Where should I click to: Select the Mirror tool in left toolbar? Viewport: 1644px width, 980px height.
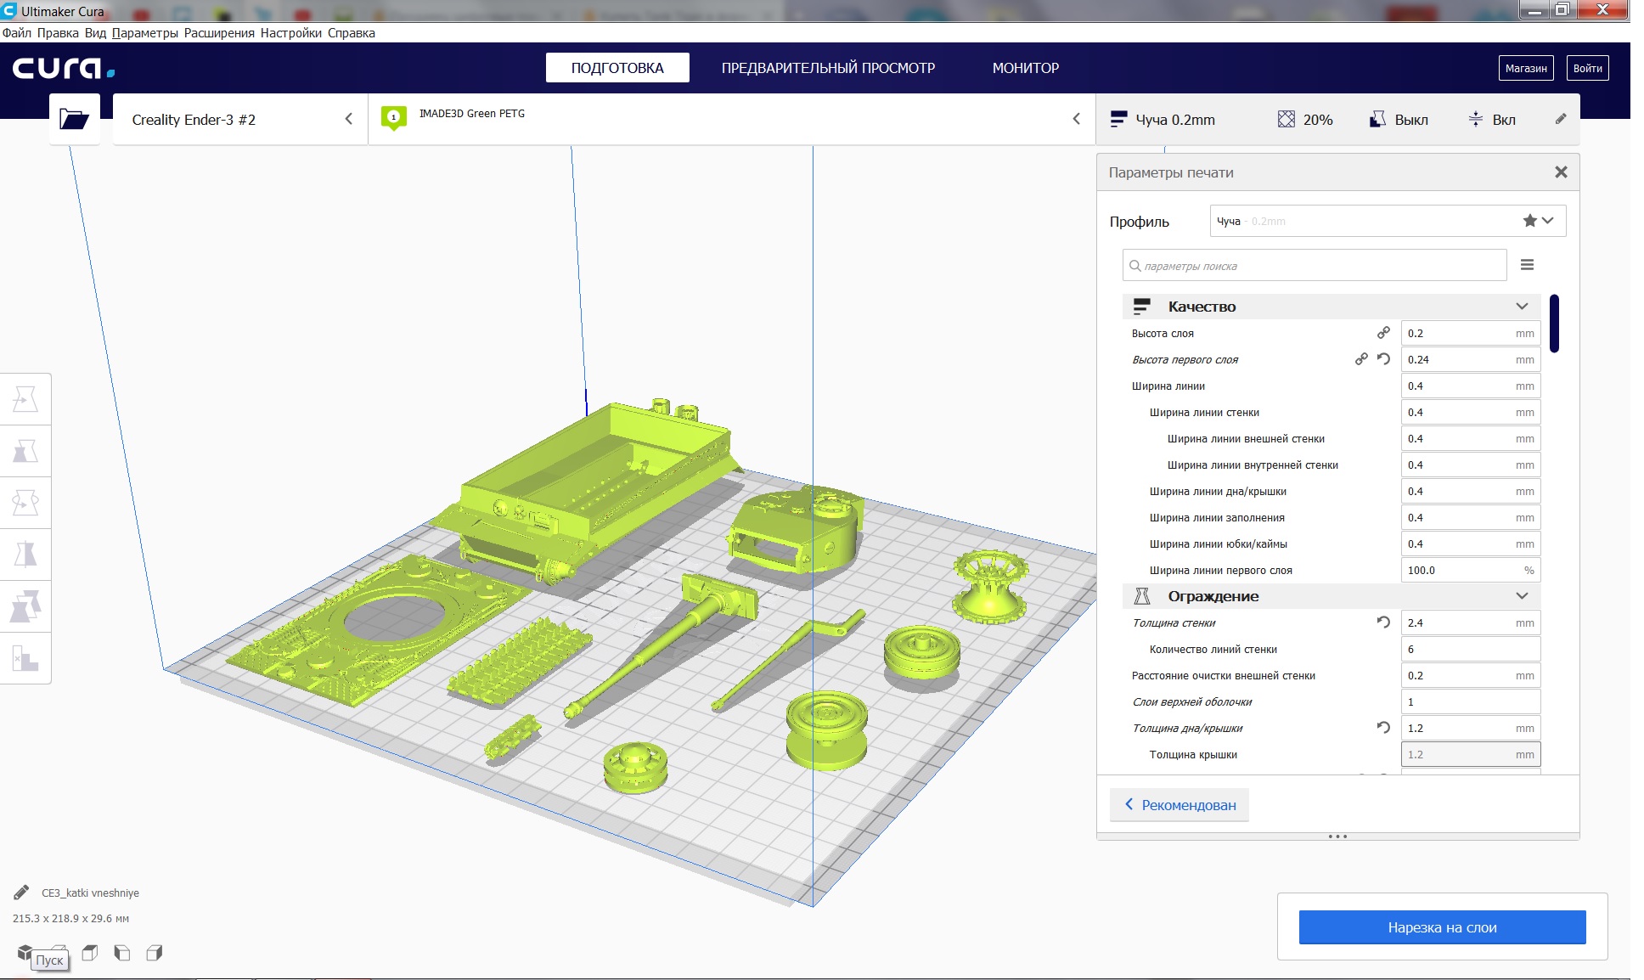[x=25, y=555]
